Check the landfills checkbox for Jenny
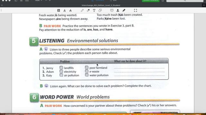Screen dimensions: 206x115 [x=61, y=67]
